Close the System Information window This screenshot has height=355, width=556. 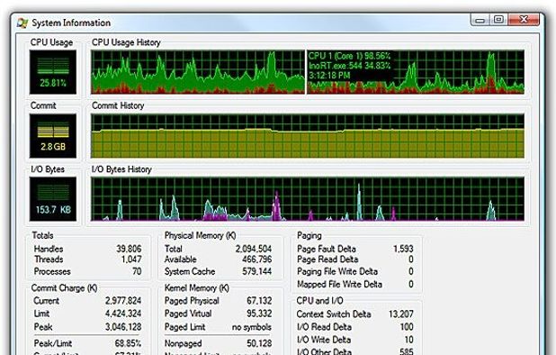[x=525, y=20]
